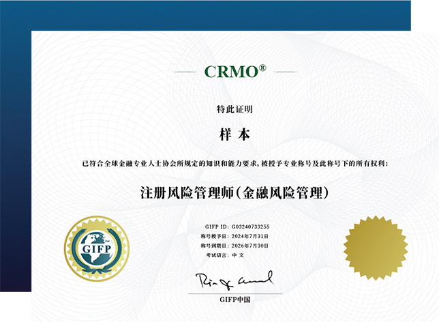This screenshot has width=439, height=322.
Task: Click the GIFP中国 label under signature
Action: click(235, 299)
